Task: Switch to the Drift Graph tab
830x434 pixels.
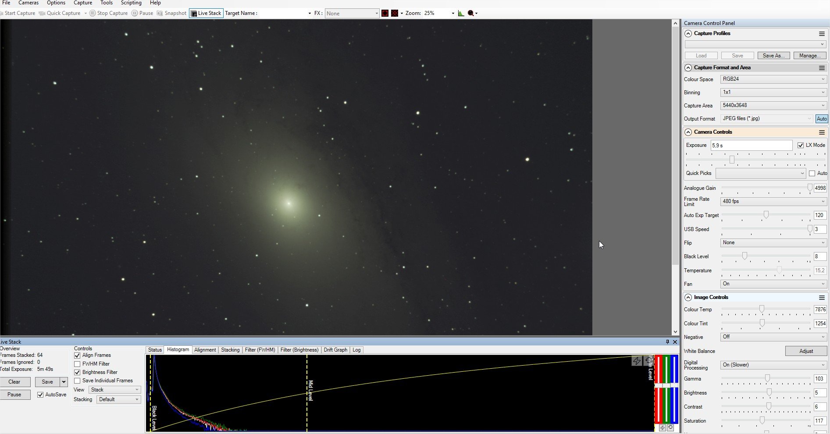Action: [335, 350]
